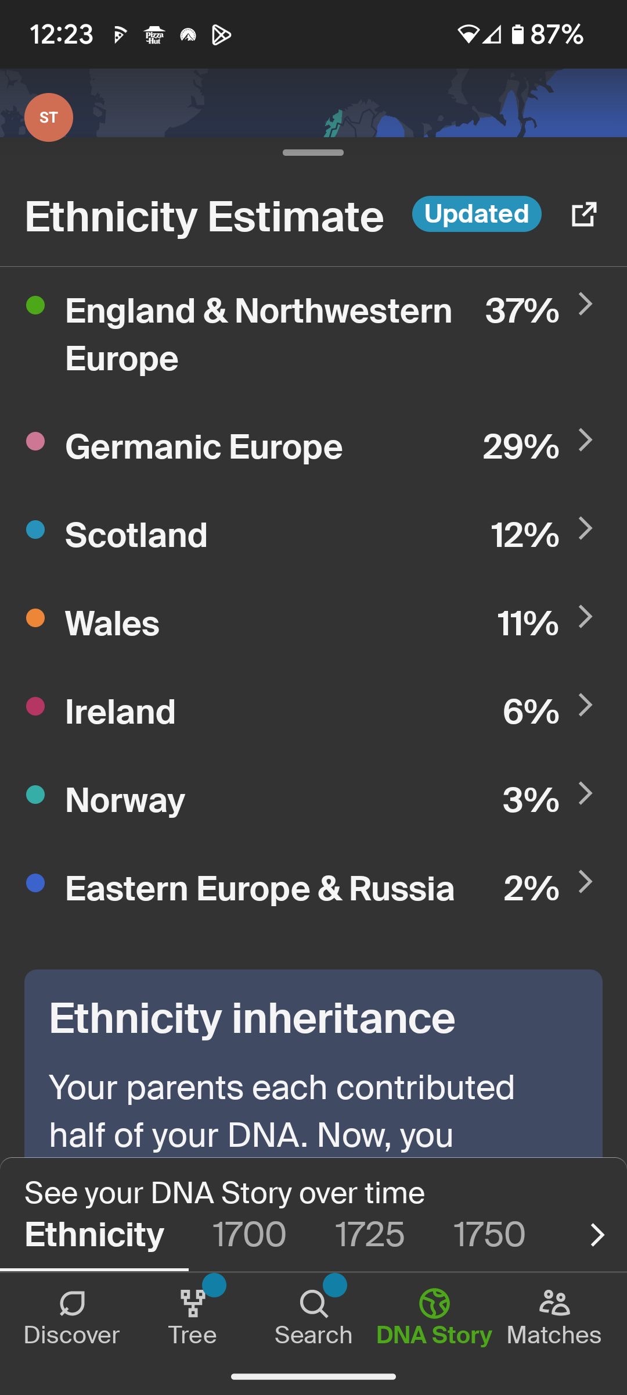Expand England & Northwestern Europe chevron
The image size is (627, 1395).
point(586,304)
